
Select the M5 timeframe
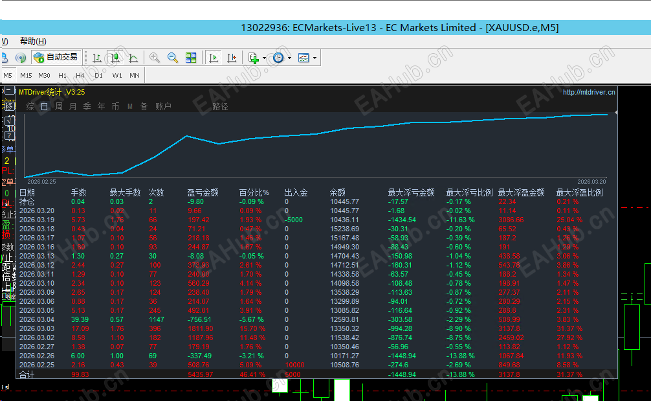(8, 75)
